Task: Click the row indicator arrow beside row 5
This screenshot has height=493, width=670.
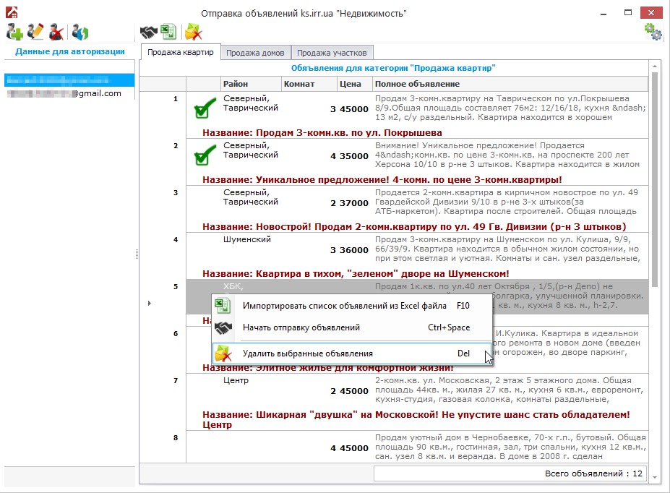Action: (149, 304)
